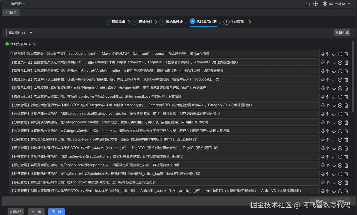
Task: Click the plus icon in the top bar
Action: click(x=315, y=4)
